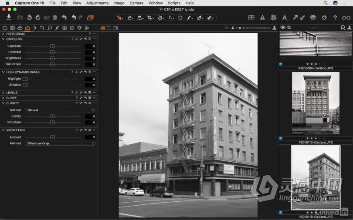353x220 pixels.
Task: Toggle browser visibility eye icon
Action: click(x=283, y=27)
